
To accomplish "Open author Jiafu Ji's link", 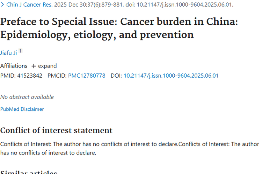I will 8,53.
